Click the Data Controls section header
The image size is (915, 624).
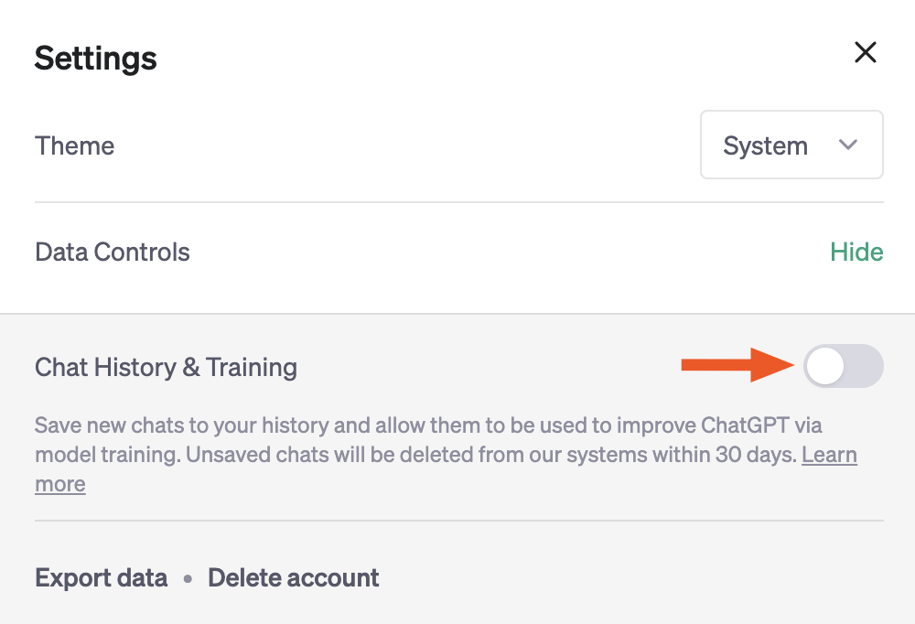(x=112, y=252)
